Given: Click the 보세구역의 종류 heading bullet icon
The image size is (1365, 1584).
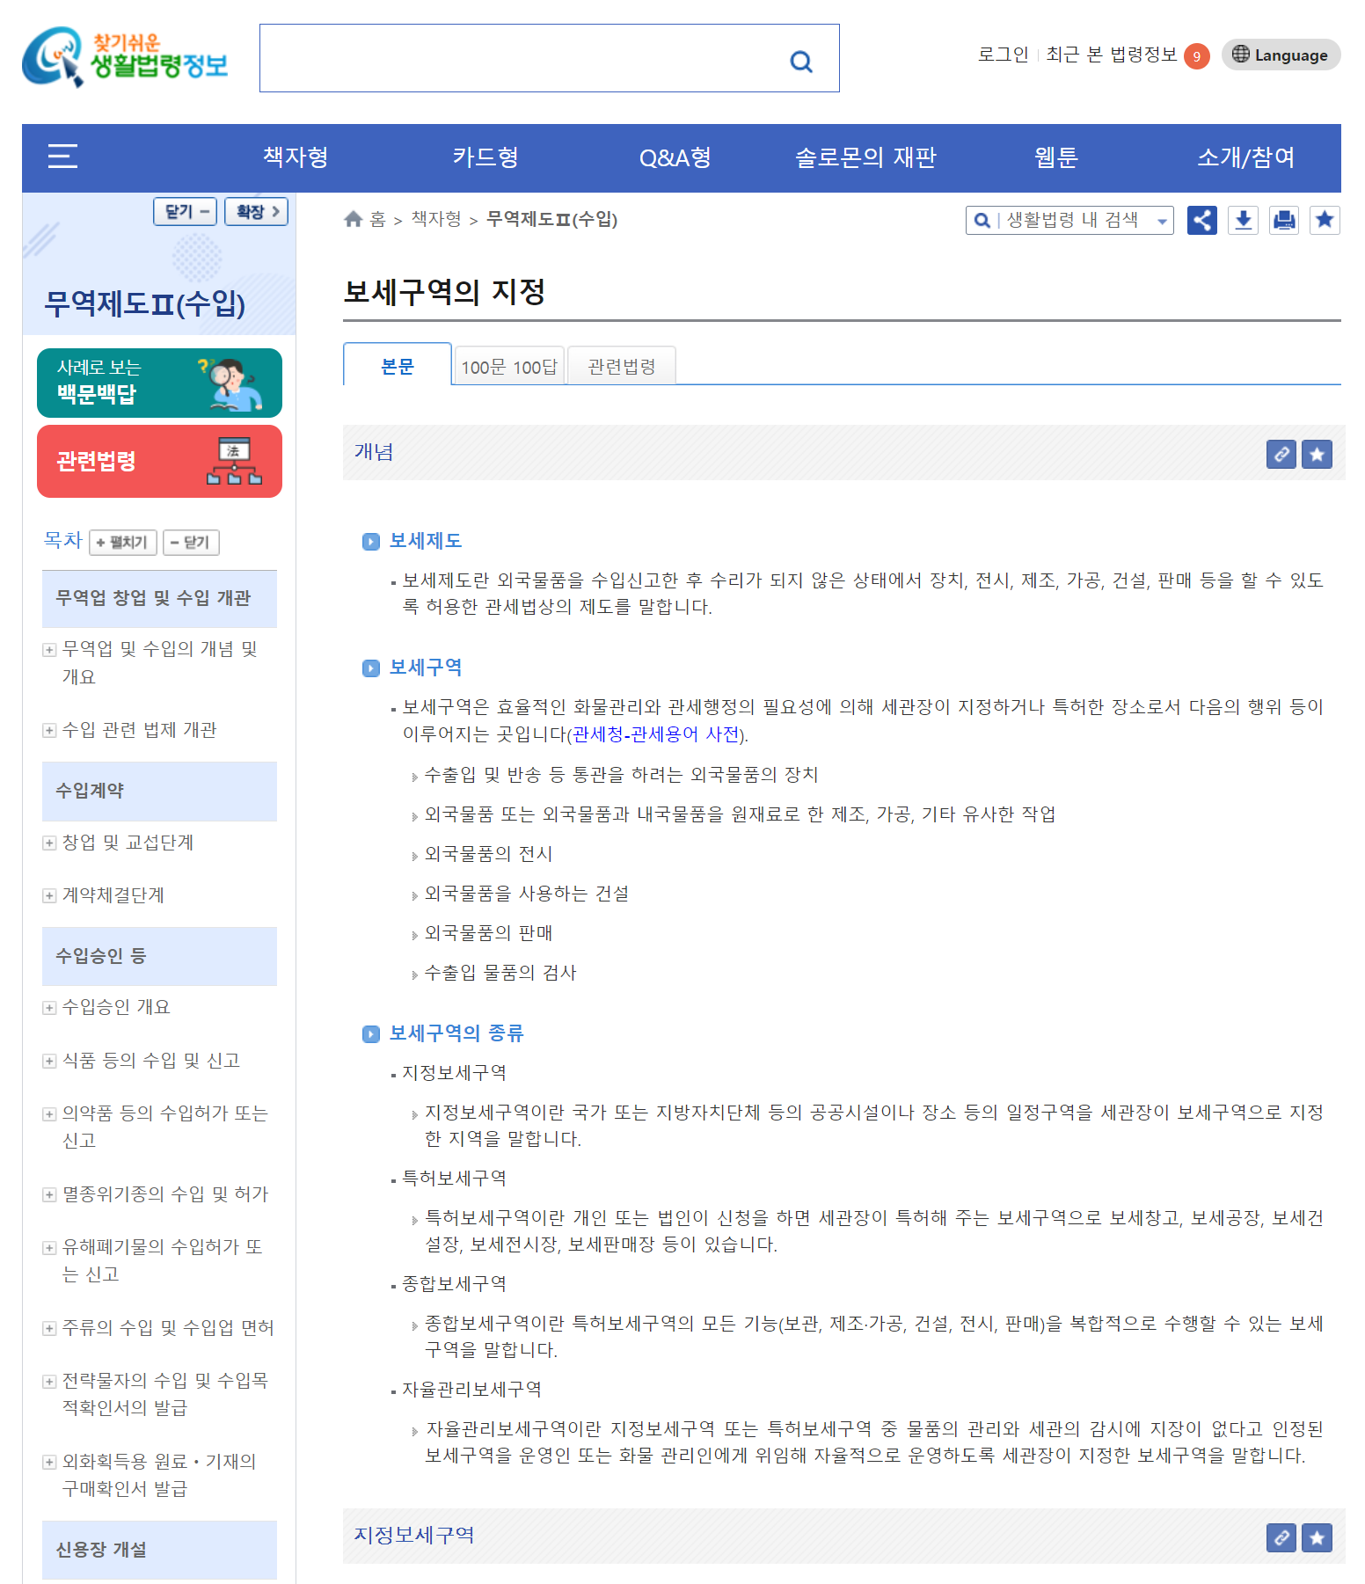Looking at the screenshot, I should 371,1034.
